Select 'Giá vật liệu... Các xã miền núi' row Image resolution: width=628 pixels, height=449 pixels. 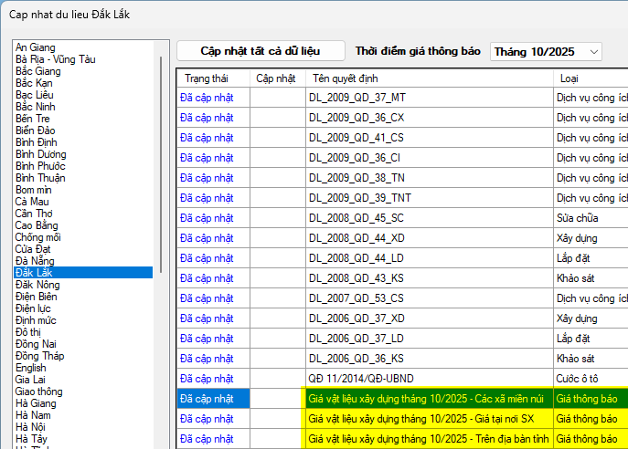coord(427,399)
